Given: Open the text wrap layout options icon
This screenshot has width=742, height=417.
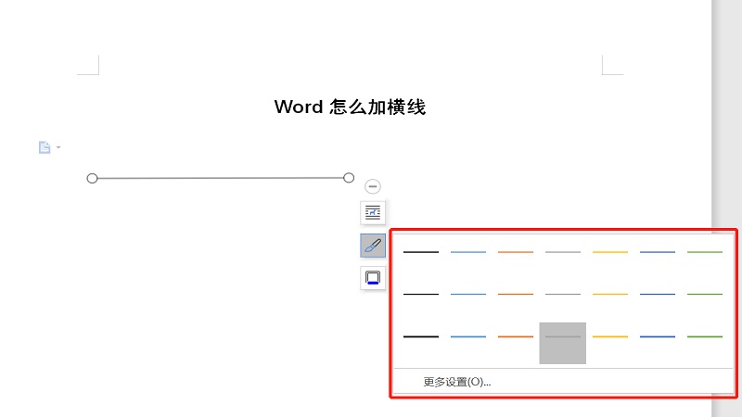Looking at the screenshot, I should (373, 212).
